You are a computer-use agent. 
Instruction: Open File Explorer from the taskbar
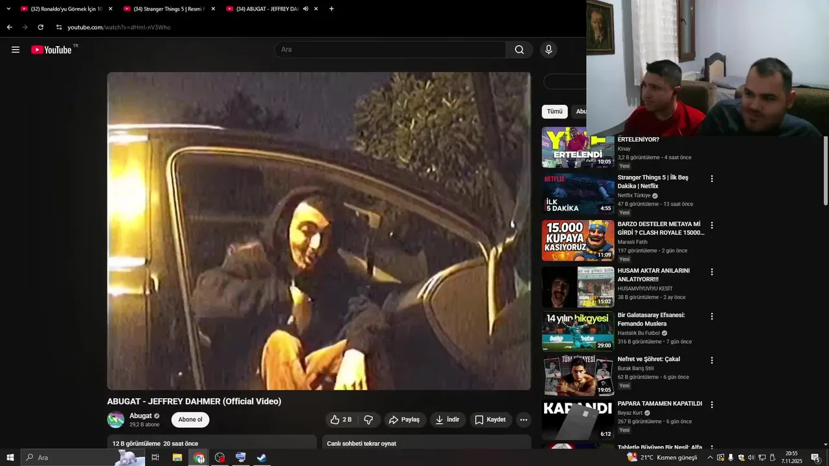click(177, 458)
